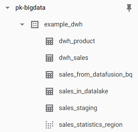
Task: Select the pk-bigdata project name
Action: pos(30,8)
